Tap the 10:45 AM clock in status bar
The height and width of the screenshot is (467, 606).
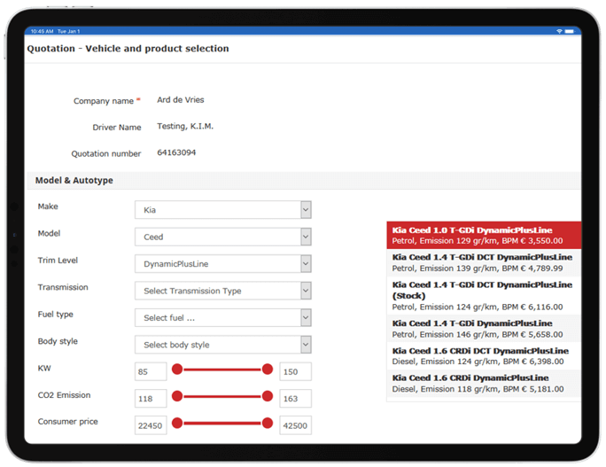click(x=43, y=31)
